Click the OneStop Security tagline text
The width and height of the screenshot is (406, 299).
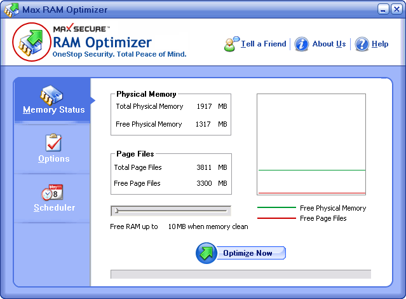(x=119, y=54)
